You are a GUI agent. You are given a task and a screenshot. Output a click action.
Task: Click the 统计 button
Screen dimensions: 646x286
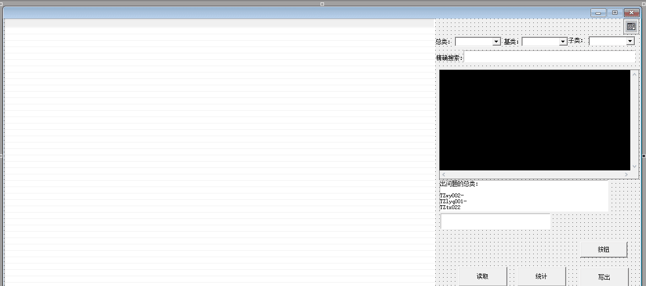tap(541, 276)
